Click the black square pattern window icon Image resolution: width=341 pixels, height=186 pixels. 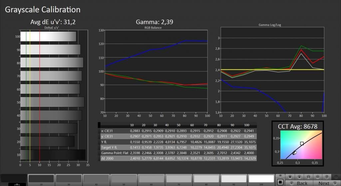[280, 182]
